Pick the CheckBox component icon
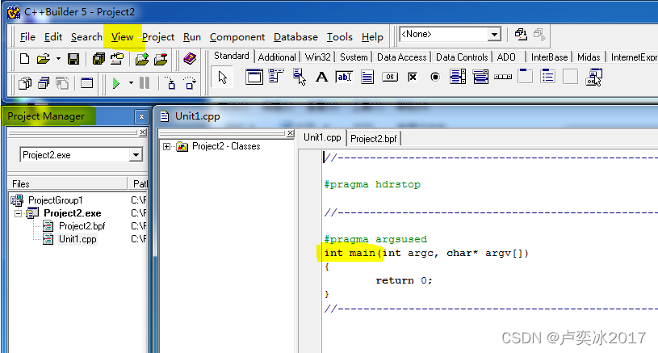658x353 pixels. (x=413, y=78)
